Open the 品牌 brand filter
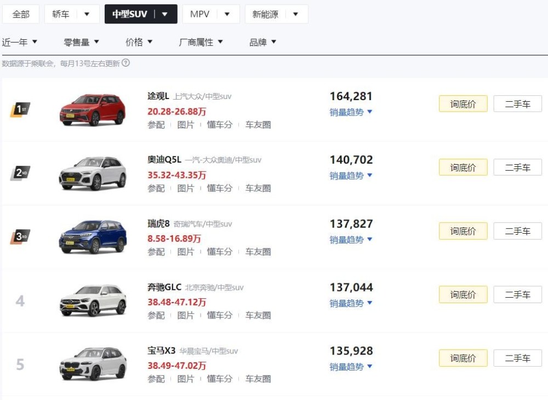Screen dimensions: 548x400 coord(263,42)
